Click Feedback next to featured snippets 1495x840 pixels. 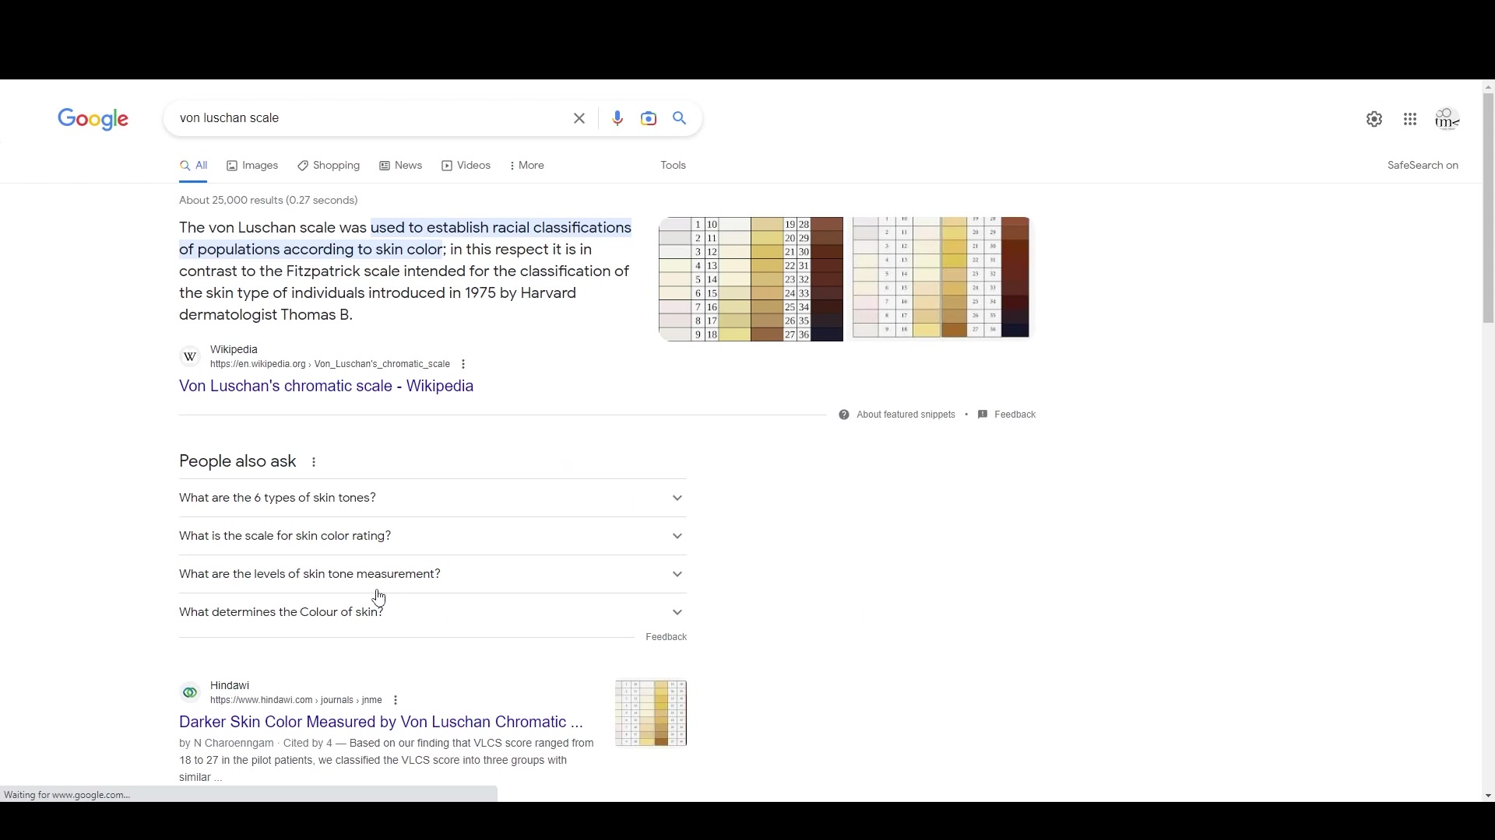tap(1015, 415)
